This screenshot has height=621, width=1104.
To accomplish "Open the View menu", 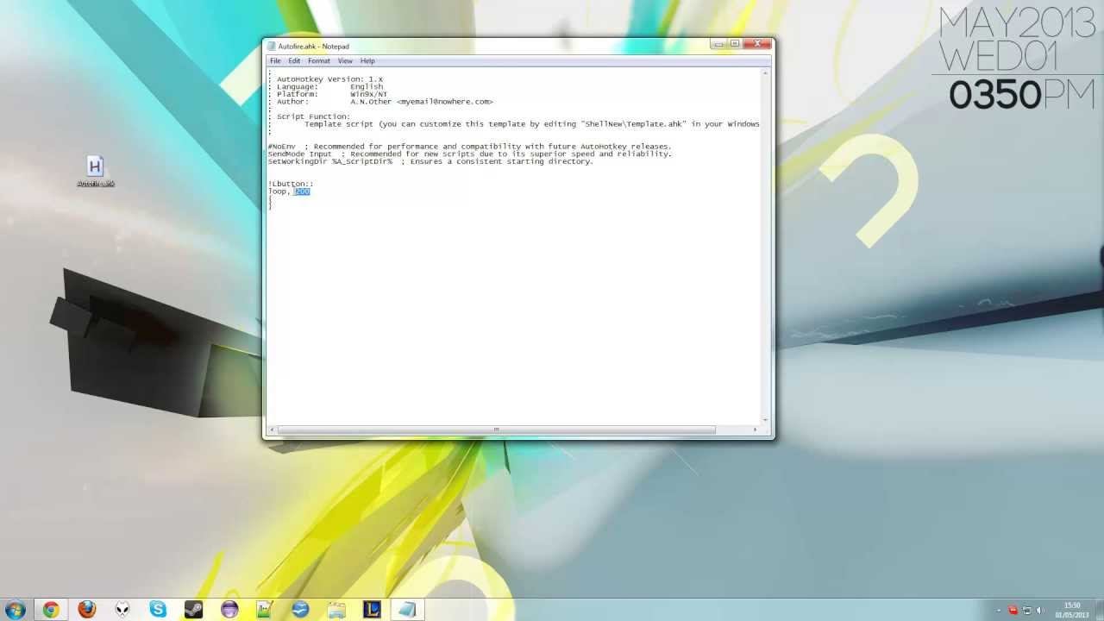I will pos(345,60).
